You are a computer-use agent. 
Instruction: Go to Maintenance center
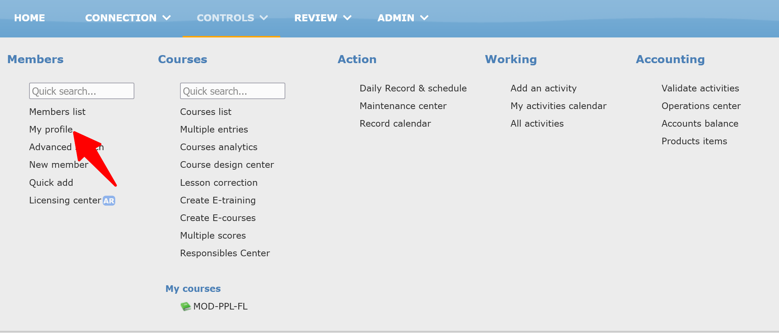[403, 106]
